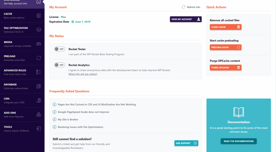Viewport: 276px width, 152px height.
Task: Click the Frequently Asked Questions heading
Action: (69, 91)
